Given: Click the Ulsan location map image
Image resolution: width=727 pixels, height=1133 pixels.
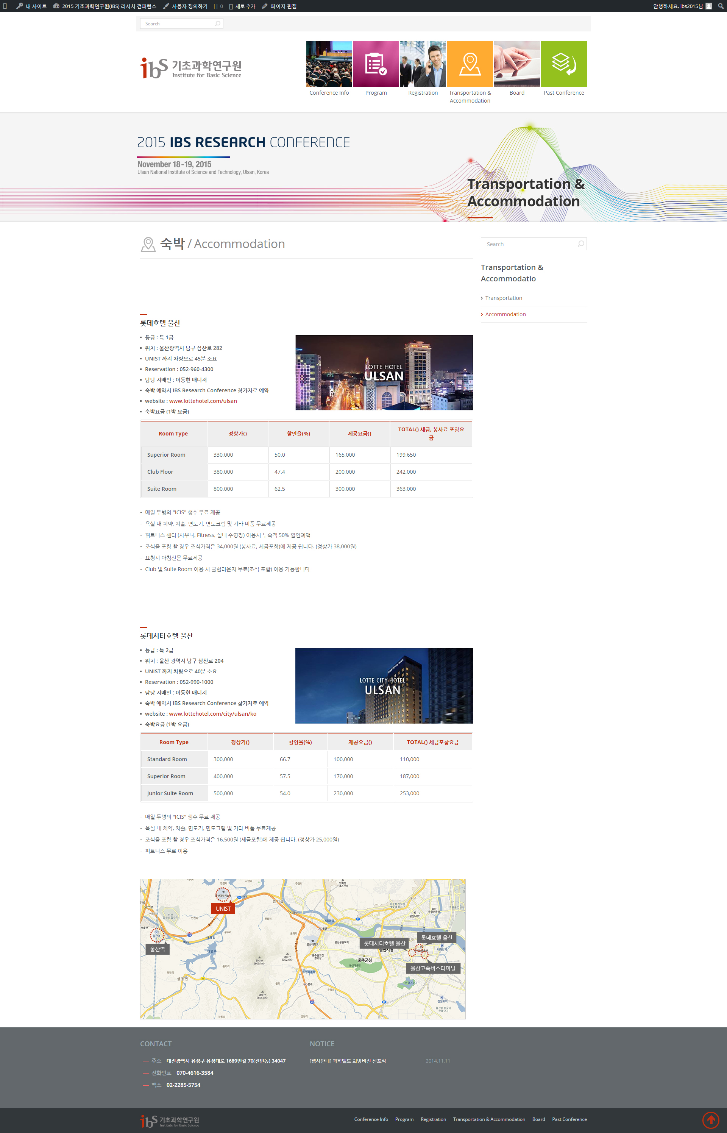Looking at the screenshot, I should click(x=303, y=949).
